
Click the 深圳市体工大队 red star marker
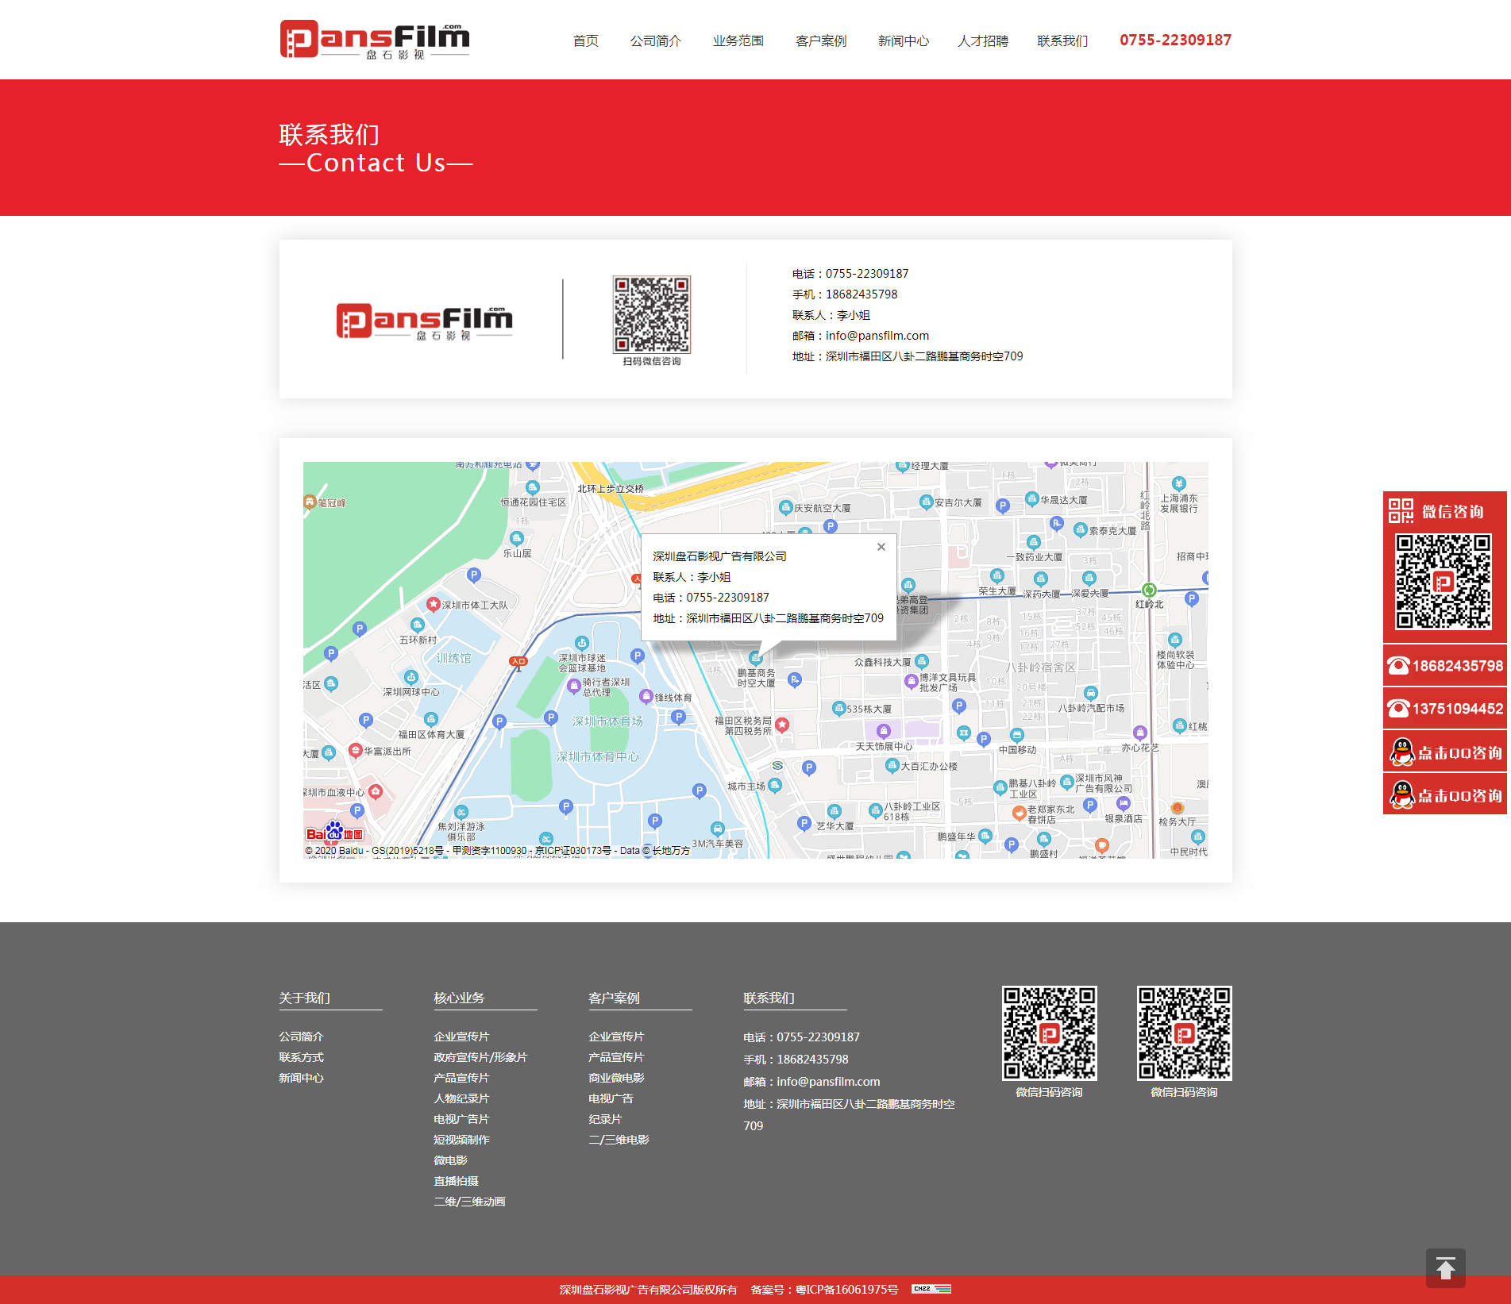click(x=434, y=604)
